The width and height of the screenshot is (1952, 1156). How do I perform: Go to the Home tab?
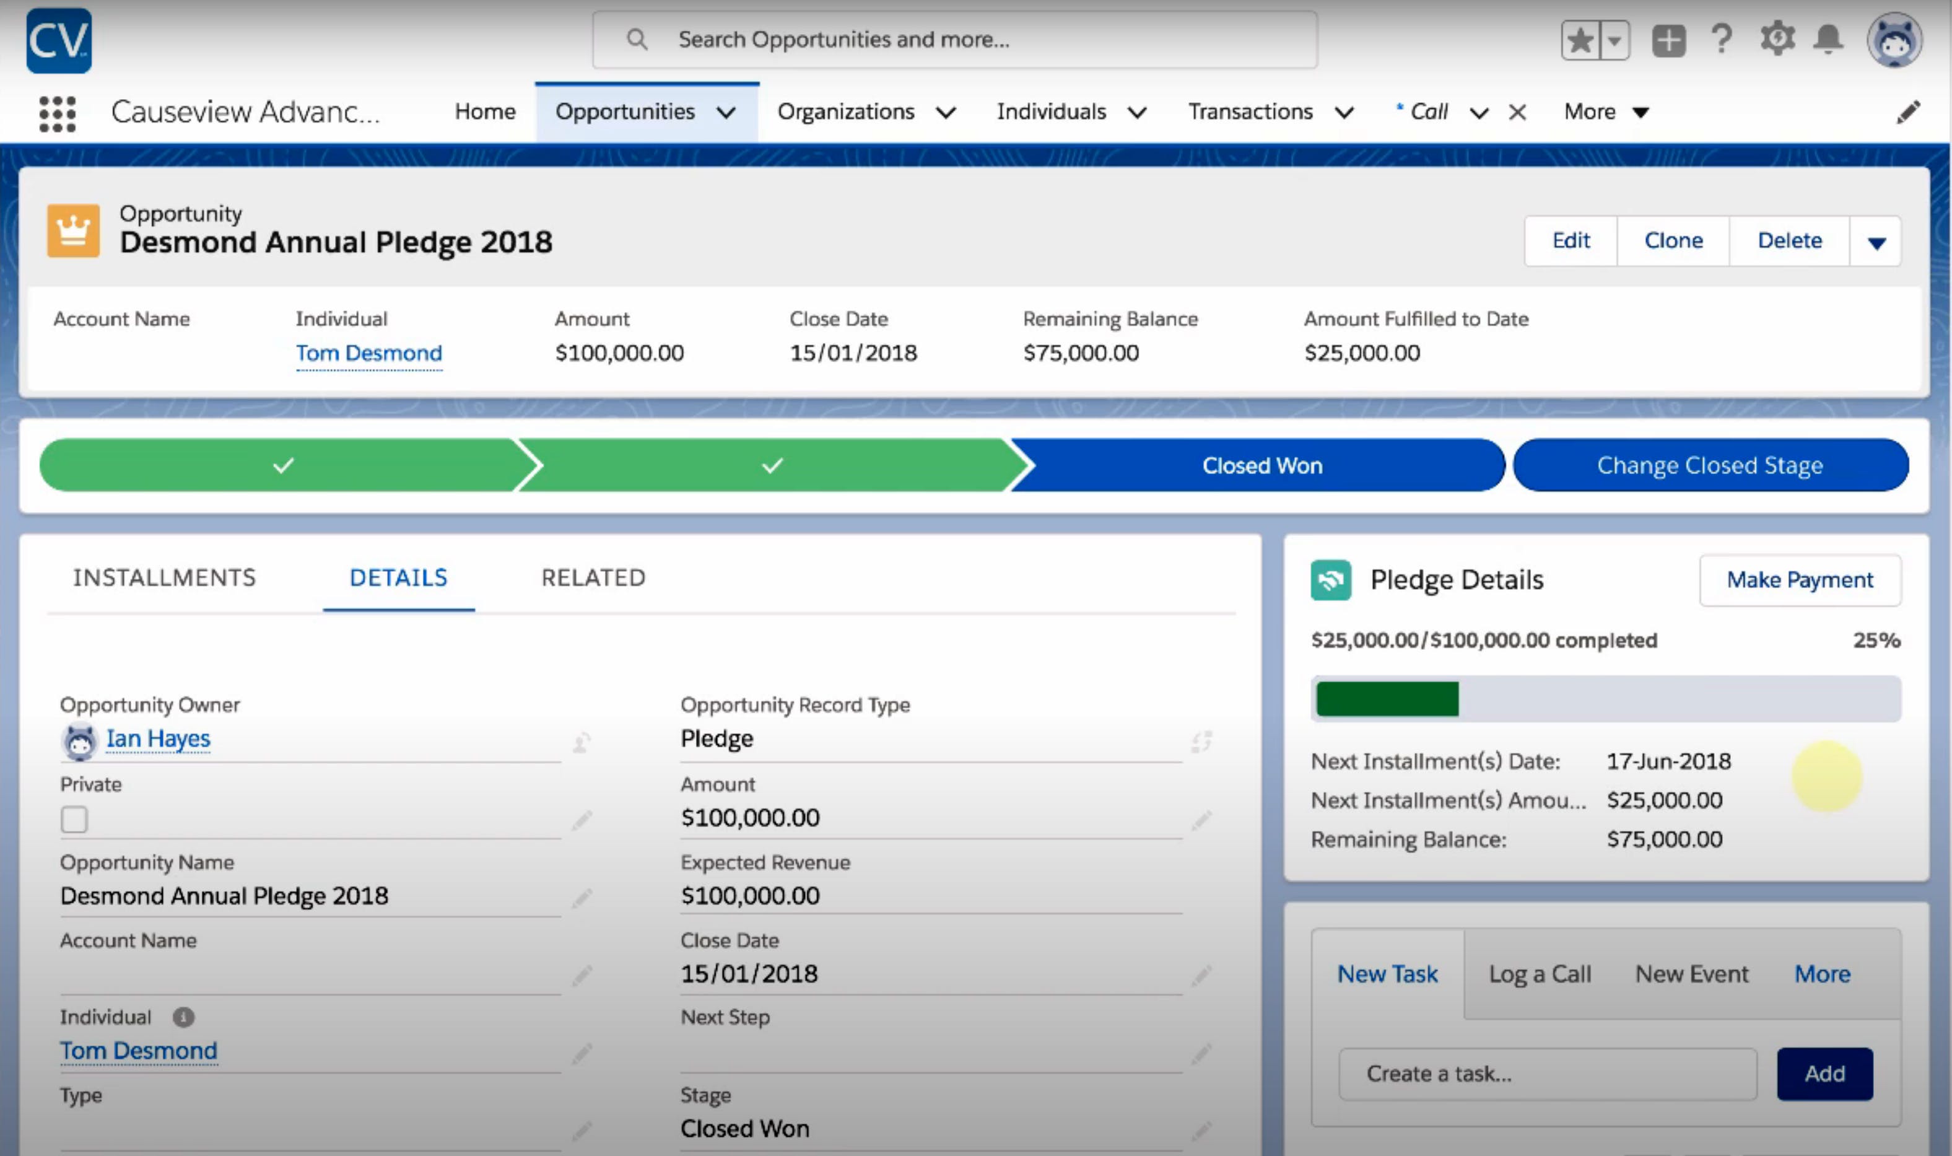485,112
